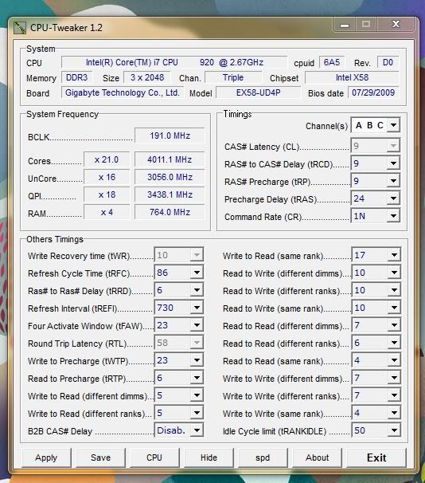Screen dimensions: 425x483
Task: Click the CPU-Tweaker app icon in title bar
Action: coord(20,28)
